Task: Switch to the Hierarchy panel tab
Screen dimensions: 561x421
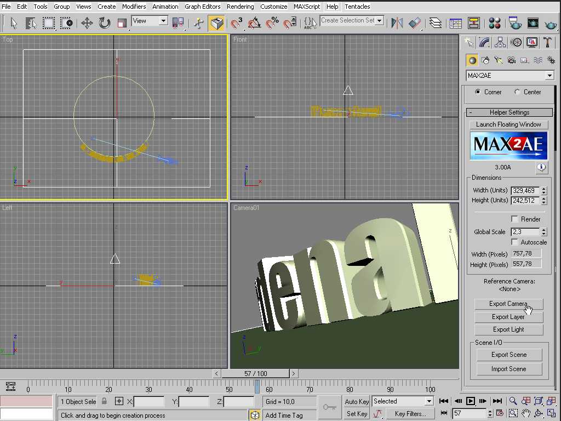Action: click(x=500, y=42)
